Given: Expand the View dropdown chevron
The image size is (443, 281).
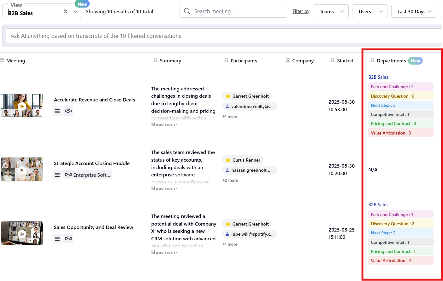Looking at the screenshot, I should click(x=75, y=12).
